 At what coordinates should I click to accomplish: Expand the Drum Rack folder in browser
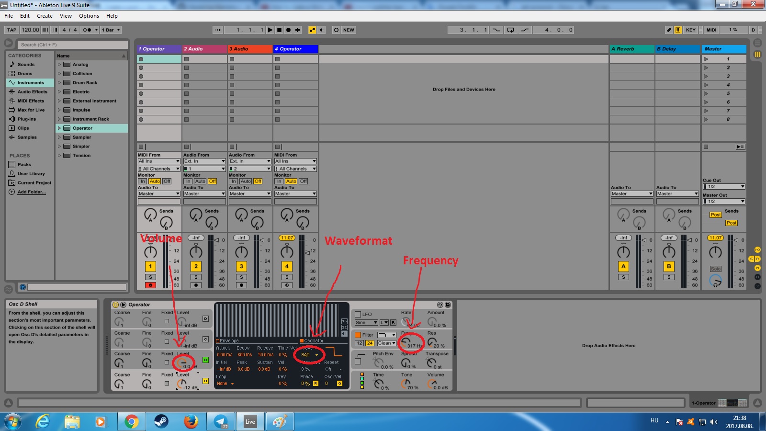pos(59,83)
